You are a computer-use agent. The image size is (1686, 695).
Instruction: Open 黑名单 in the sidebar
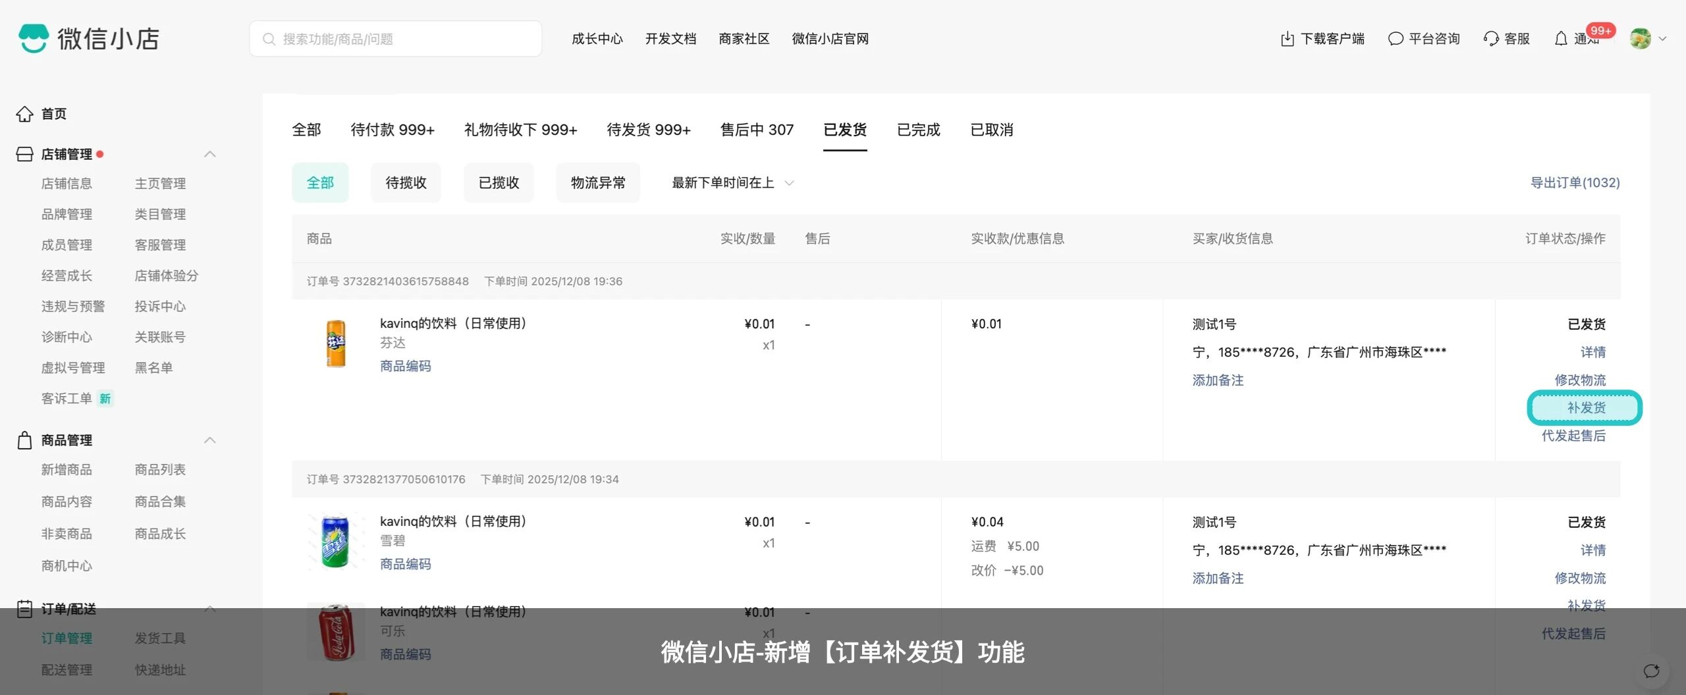153,368
